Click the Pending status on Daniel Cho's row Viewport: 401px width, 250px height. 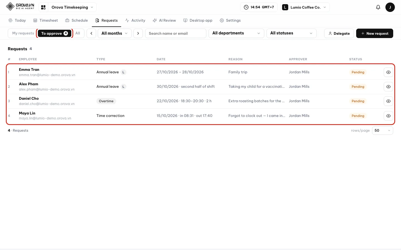coord(358,101)
